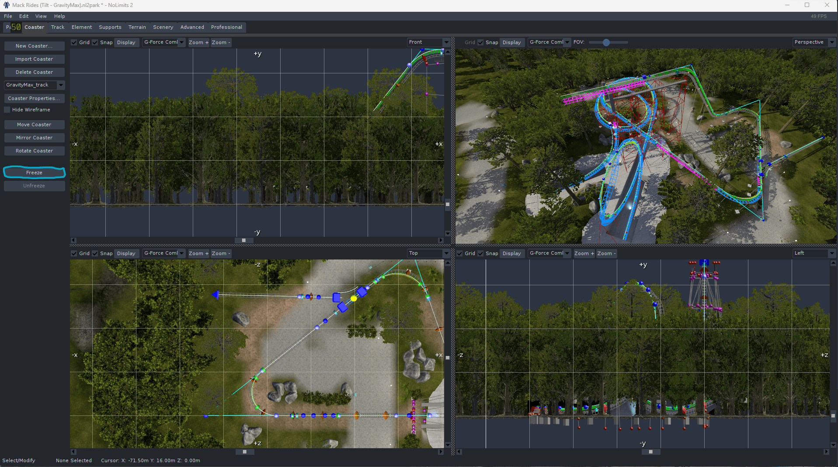
Task: Click the Freeze button
Action: pos(34,173)
